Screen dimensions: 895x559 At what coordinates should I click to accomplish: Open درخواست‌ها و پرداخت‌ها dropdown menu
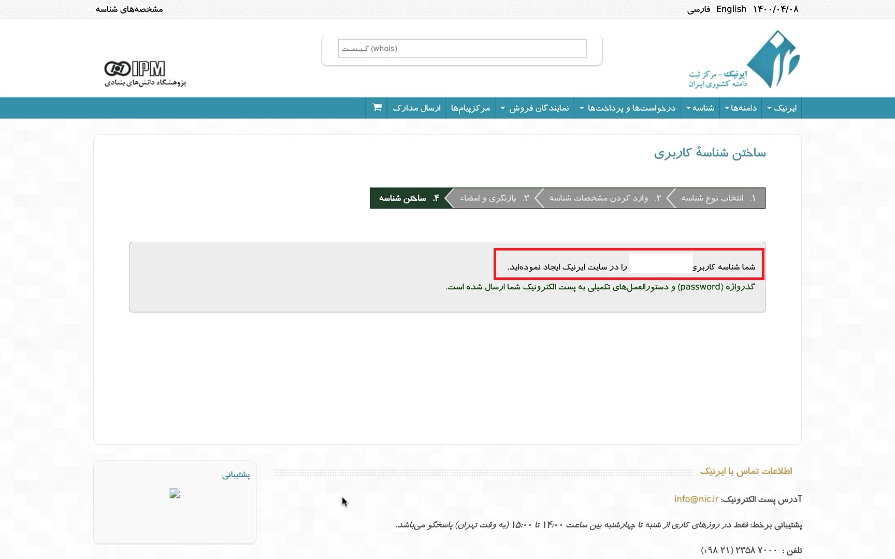pyautogui.click(x=627, y=108)
